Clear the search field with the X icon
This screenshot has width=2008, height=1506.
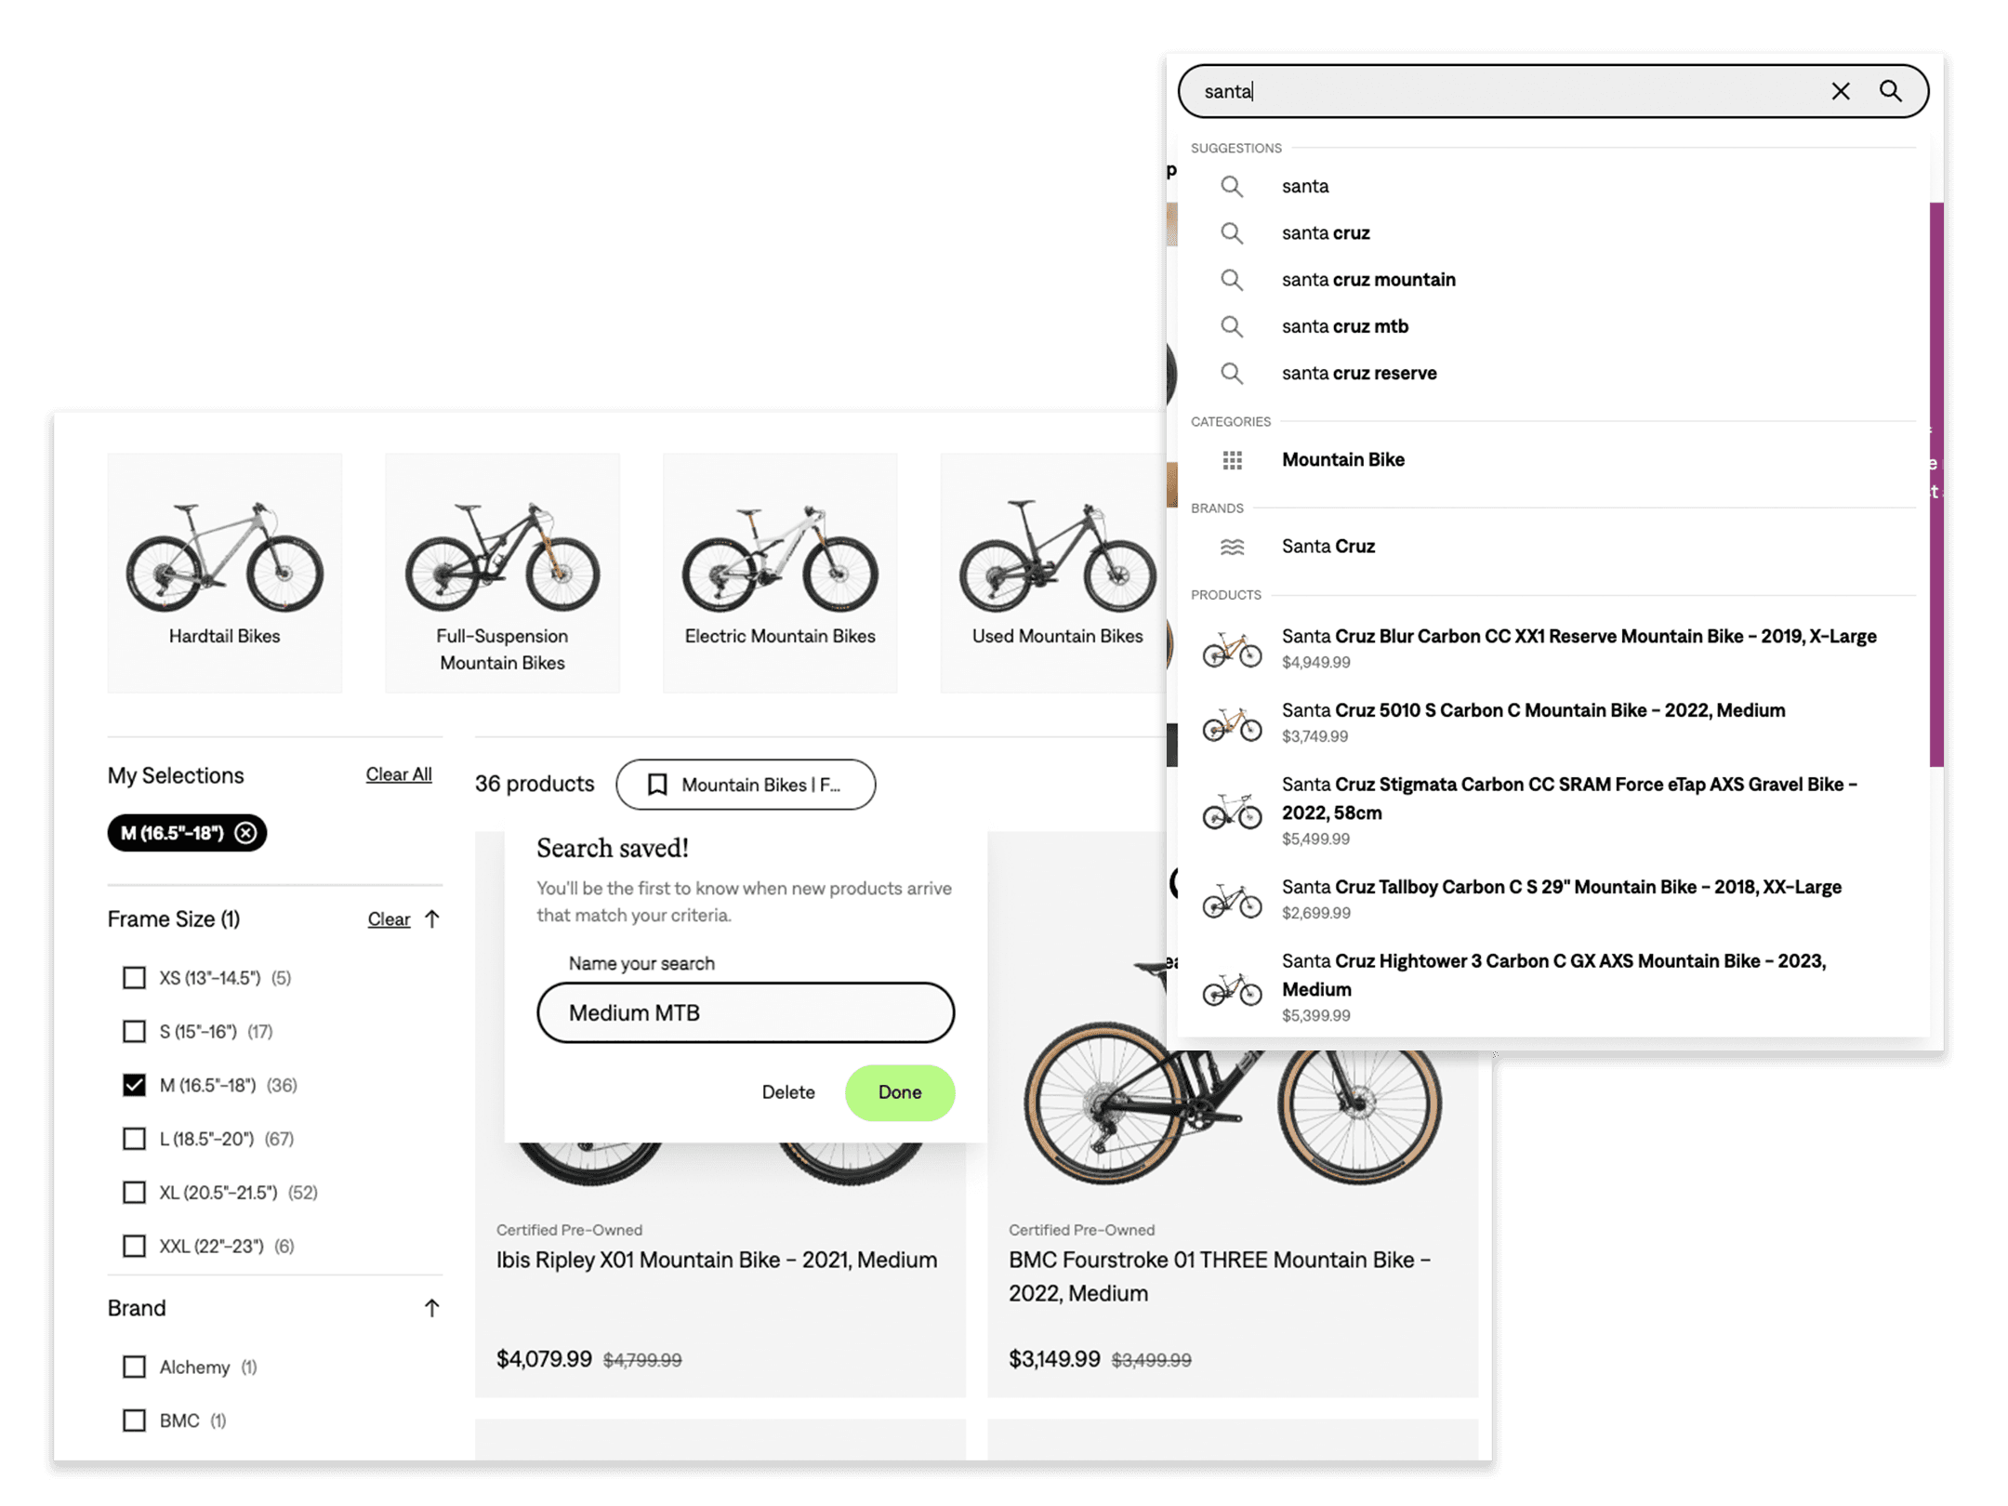tap(1840, 91)
